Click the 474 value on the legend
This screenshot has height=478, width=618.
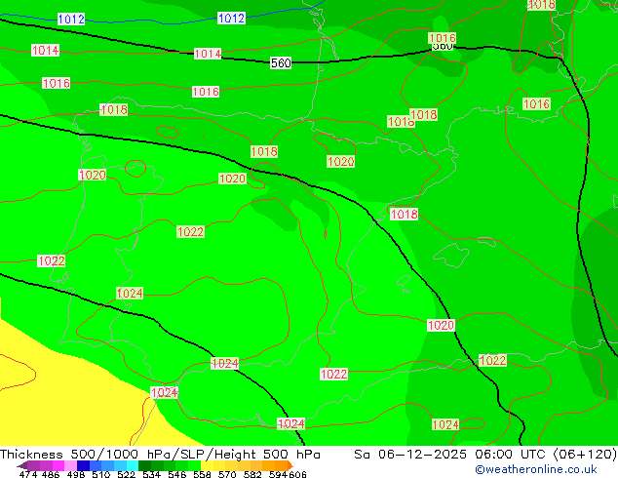tap(28, 475)
